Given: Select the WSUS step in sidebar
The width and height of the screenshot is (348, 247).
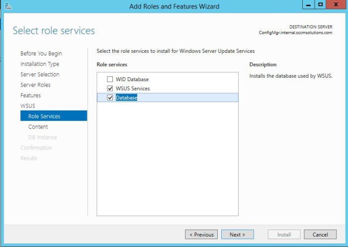Looking at the screenshot, I should click(28, 106).
